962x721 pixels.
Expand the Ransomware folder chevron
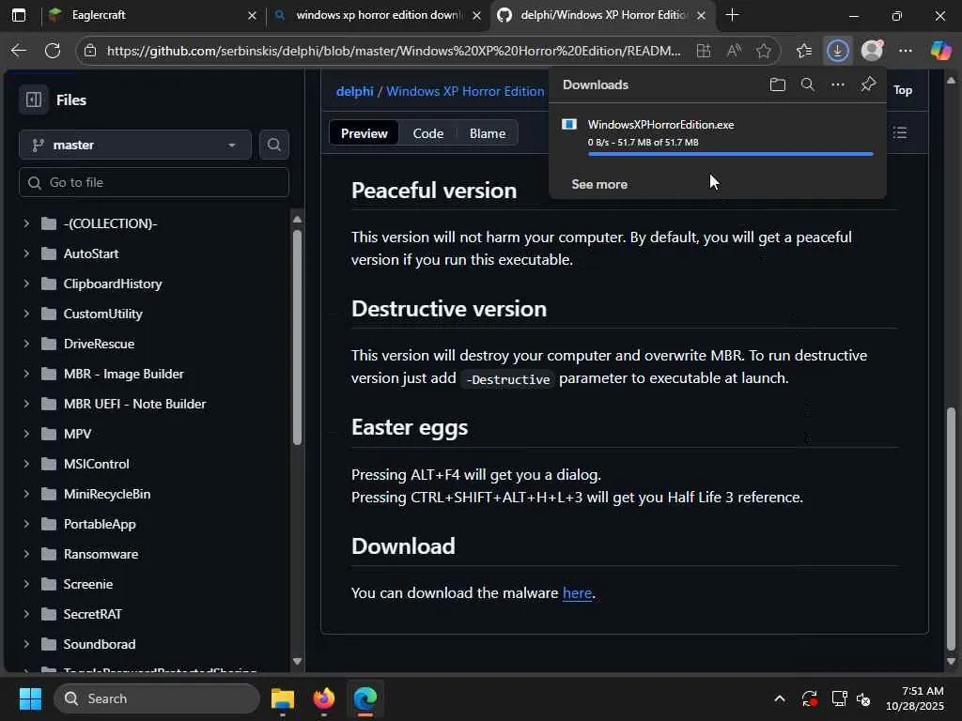[x=26, y=554]
